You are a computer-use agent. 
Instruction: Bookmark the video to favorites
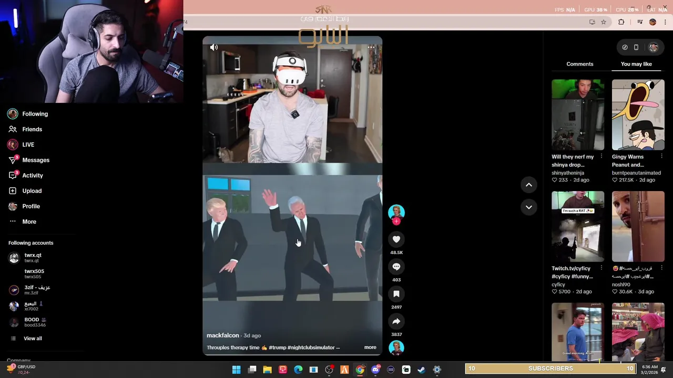pos(396,294)
